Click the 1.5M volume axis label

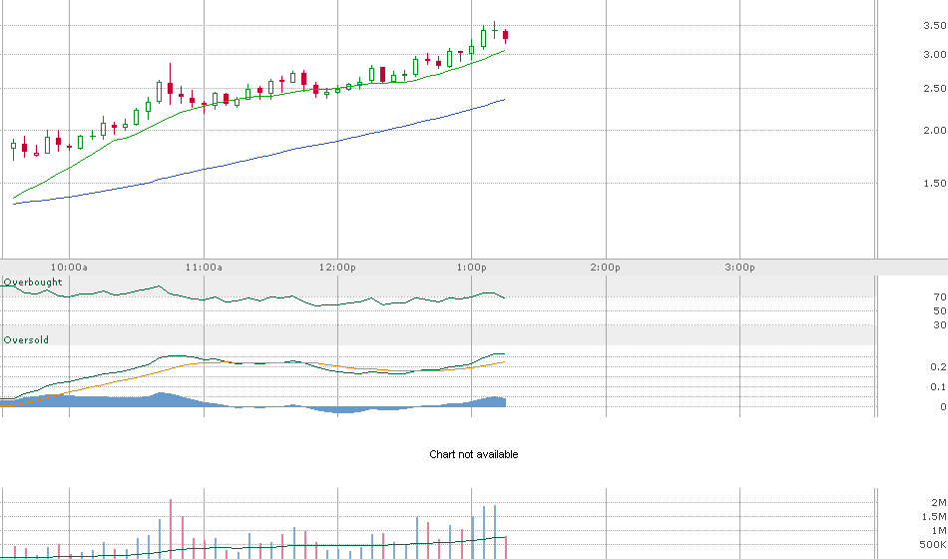click(x=933, y=517)
